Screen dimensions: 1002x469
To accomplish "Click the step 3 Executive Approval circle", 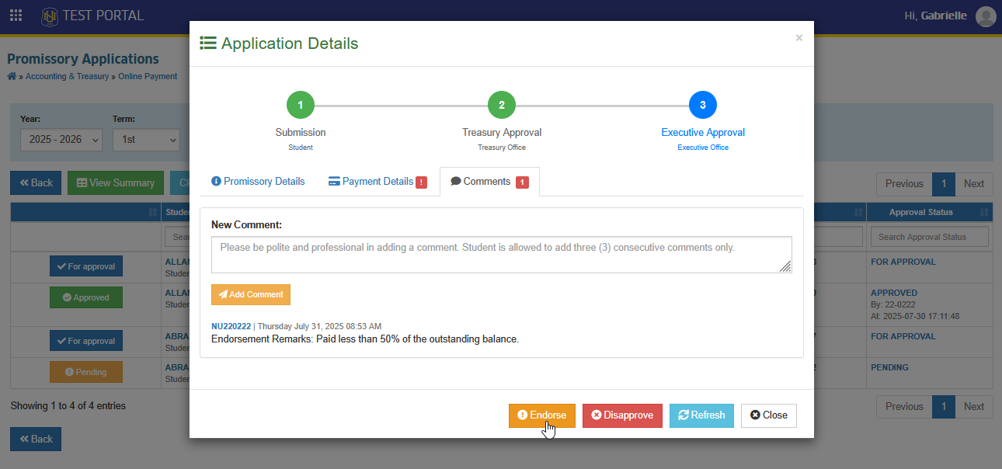I will (703, 105).
